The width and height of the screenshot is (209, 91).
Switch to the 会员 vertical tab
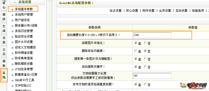tap(4, 52)
